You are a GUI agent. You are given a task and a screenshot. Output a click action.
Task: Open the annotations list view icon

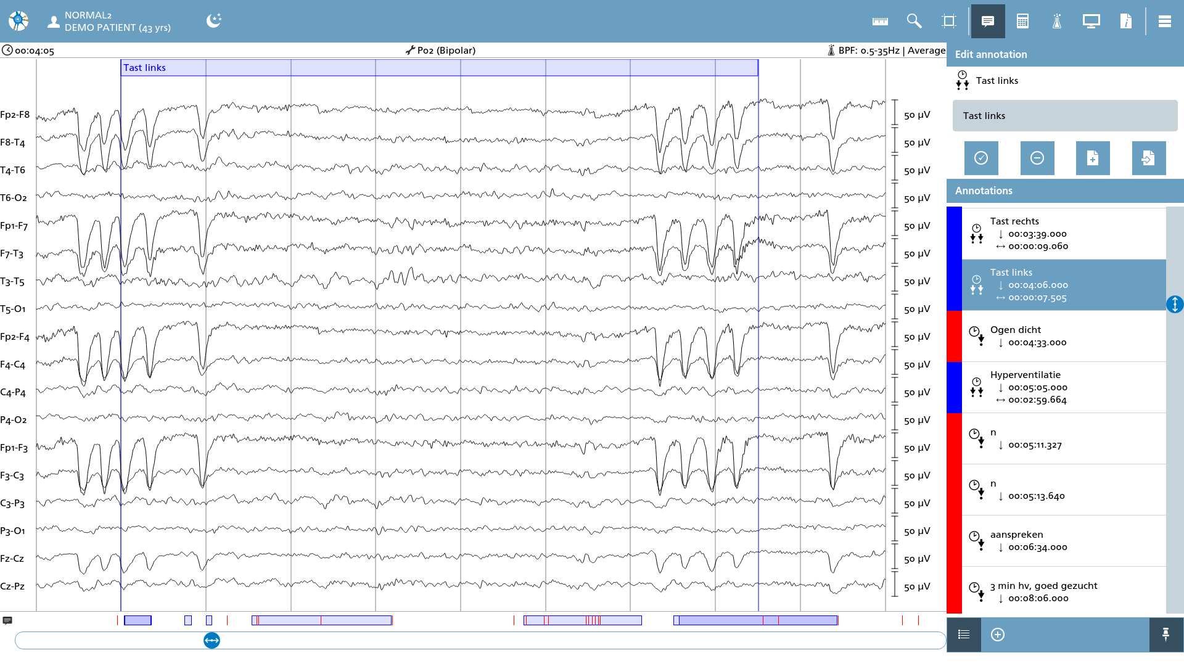pos(964,635)
